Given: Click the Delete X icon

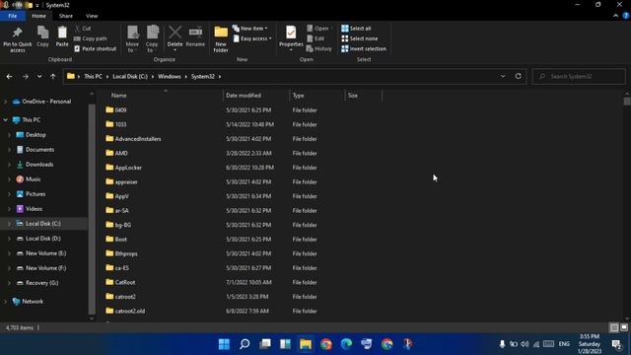Looking at the screenshot, I should [x=175, y=33].
